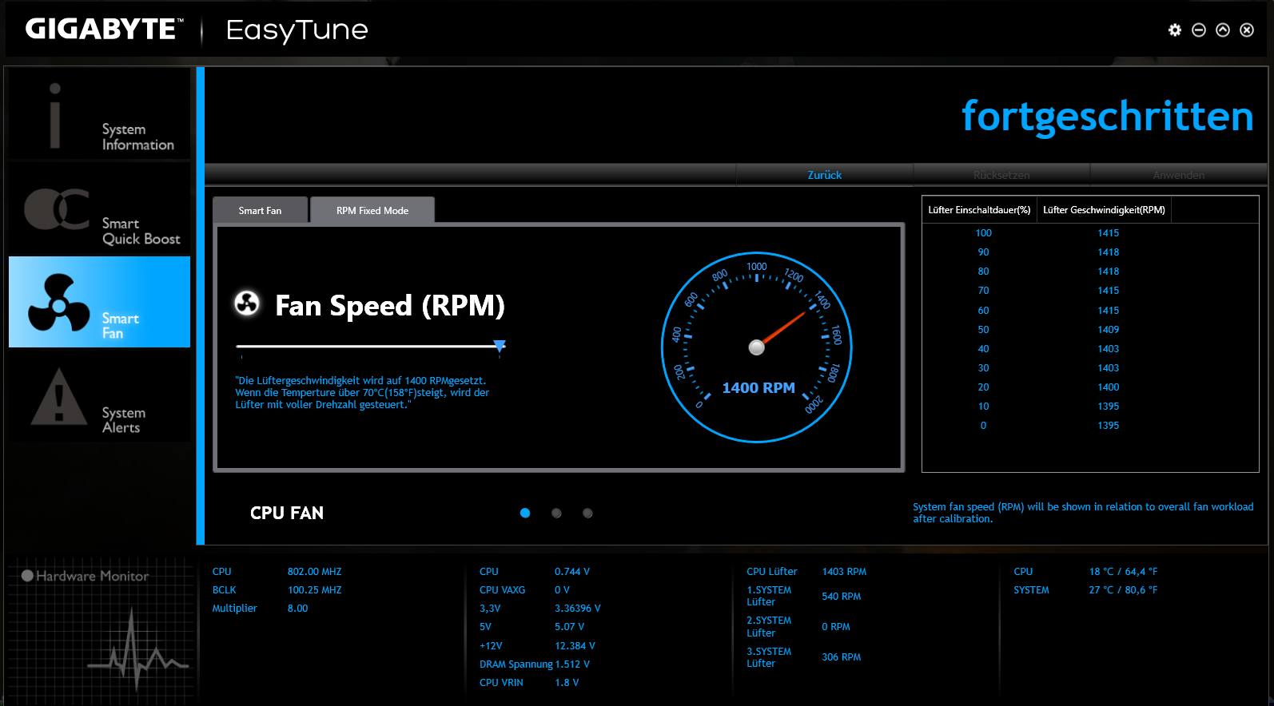The width and height of the screenshot is (1274, 706).
Task: Click the 1400 RPM gauge reading
Action: click(x=758, y=387)
